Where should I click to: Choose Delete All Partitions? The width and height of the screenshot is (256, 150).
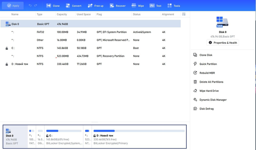click(211, 82)
